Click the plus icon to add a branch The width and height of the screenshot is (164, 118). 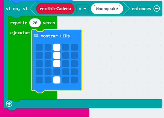[9, 104]
